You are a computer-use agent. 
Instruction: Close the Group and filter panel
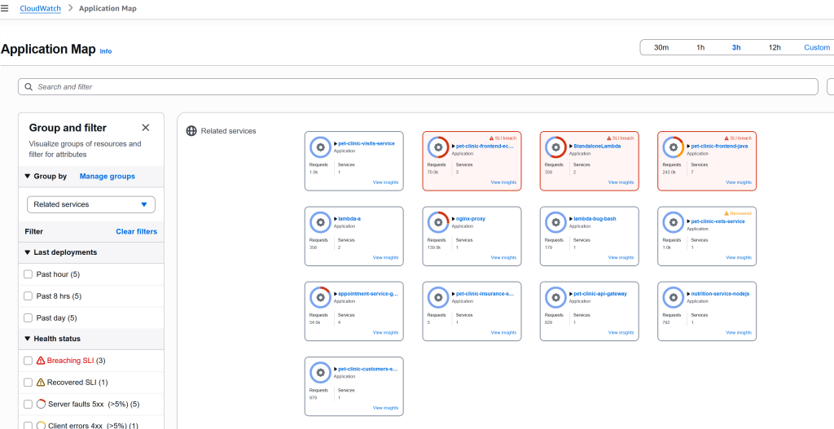point(146,128)
